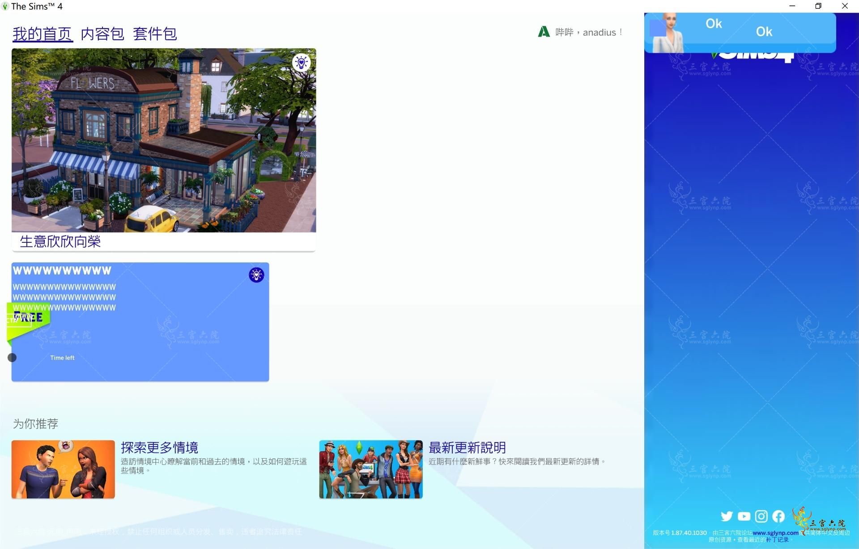The height and width of the screenshot is (549, 859).
Task: Open the Twitter icon
Action: [x=727, y=516]
